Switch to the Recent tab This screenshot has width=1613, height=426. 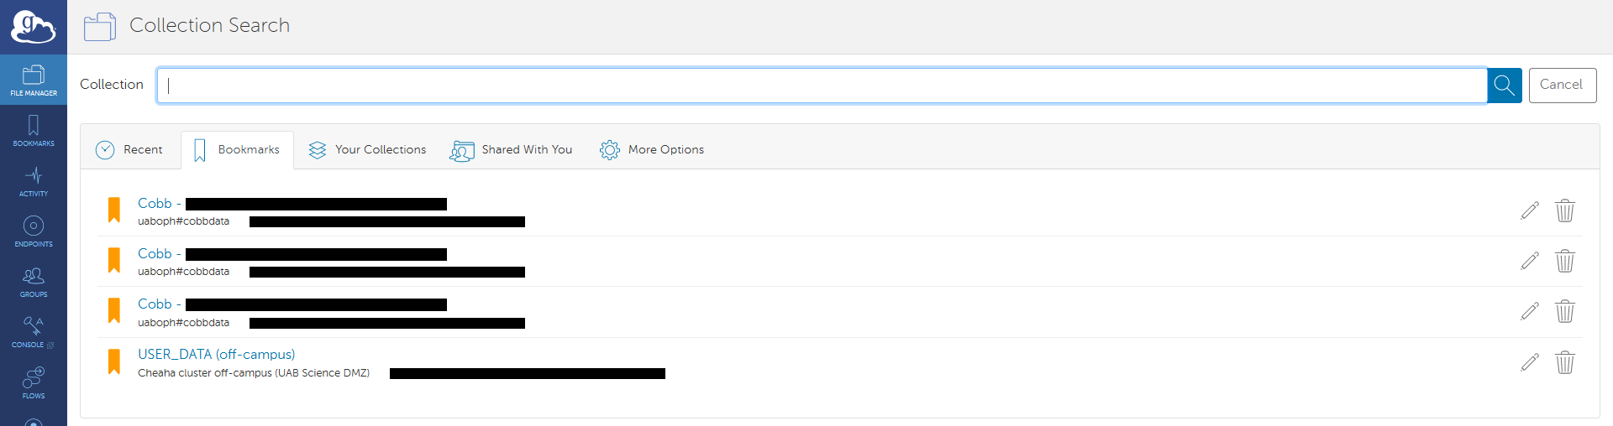tap(130, 150)
